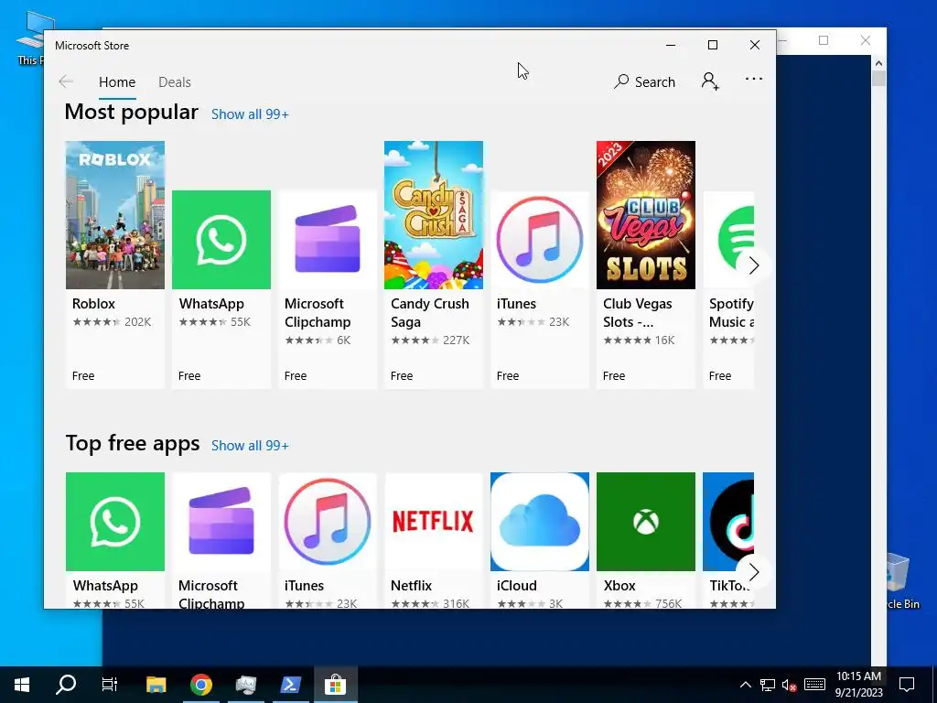Open Microsoft Clipchamp in Top free apps
Screen dimensions: 937x703
tap(221, 540)
